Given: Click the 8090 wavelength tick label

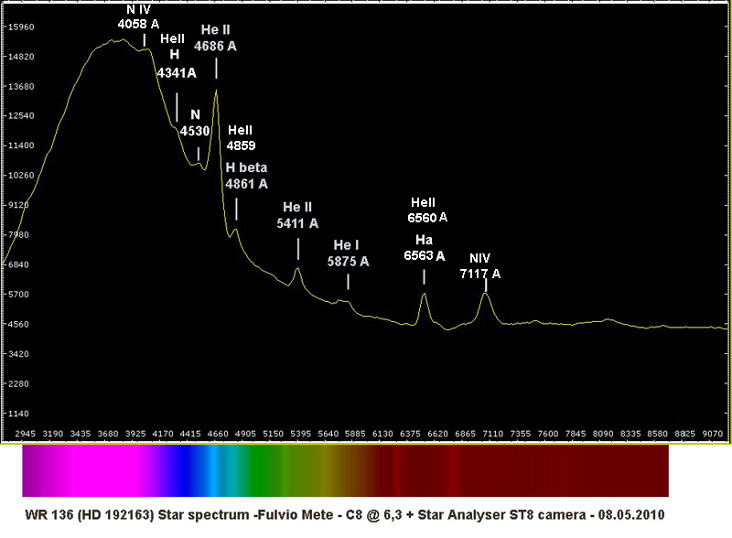Looking at the screenshot, I should (603, 434).
